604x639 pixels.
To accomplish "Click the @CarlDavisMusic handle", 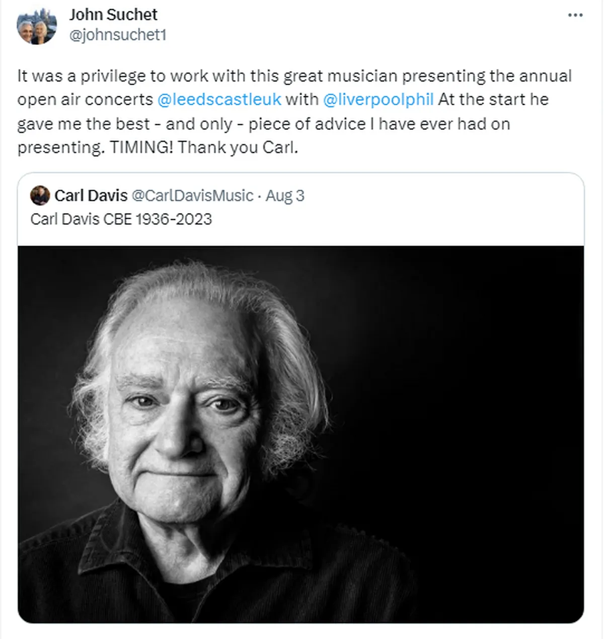I will [192, 195].
